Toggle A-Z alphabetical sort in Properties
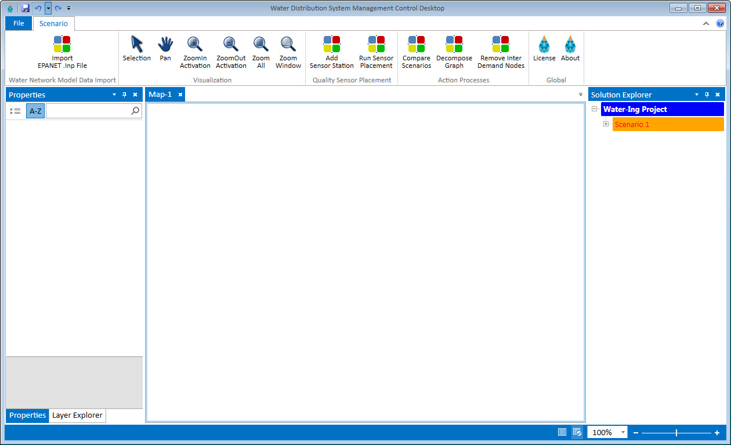The width and height of the screenshot is (731, 445). point(35,111)
